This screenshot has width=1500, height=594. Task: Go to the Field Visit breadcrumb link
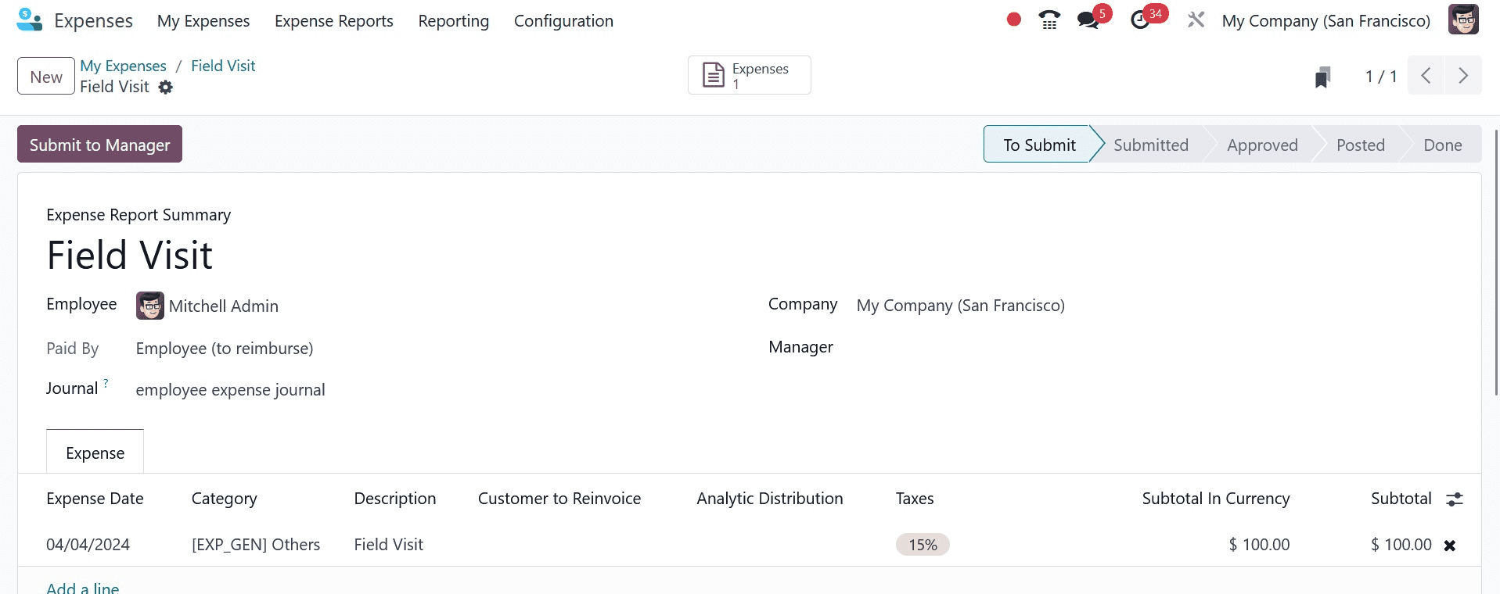(x=223, y=66)
